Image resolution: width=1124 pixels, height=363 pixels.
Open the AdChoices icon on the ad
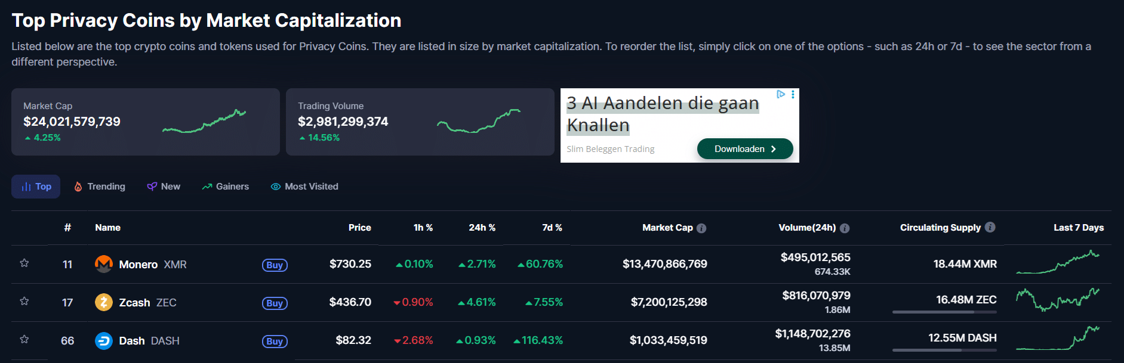point(780,94)
